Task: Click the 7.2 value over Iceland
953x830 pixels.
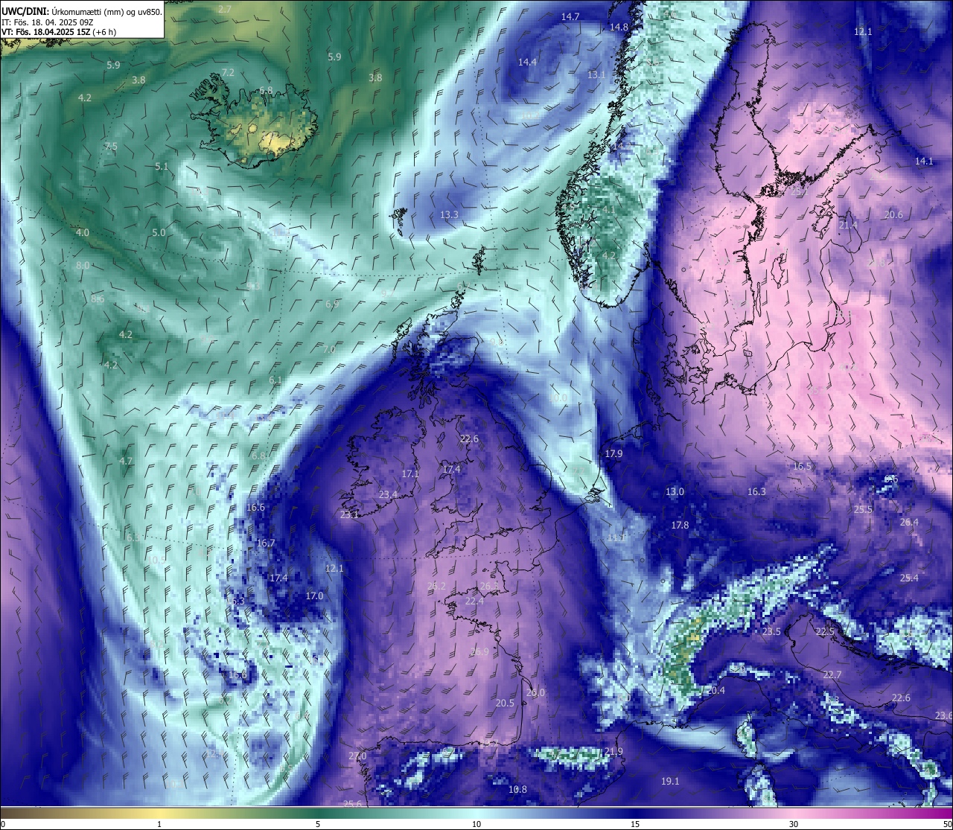Action: [x=228, y=72]
